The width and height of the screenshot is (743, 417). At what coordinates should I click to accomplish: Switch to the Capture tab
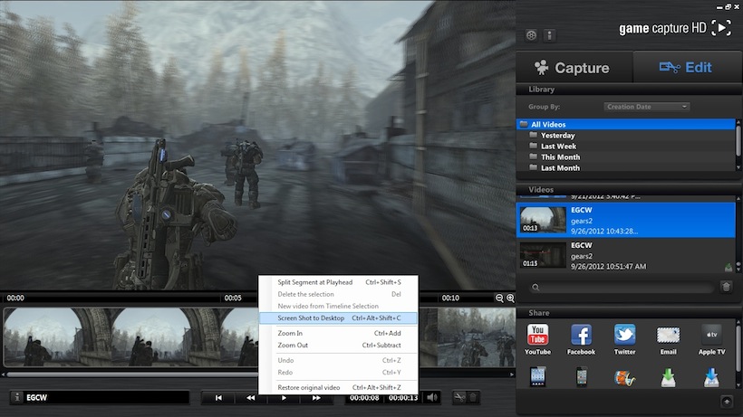(574, 68)
